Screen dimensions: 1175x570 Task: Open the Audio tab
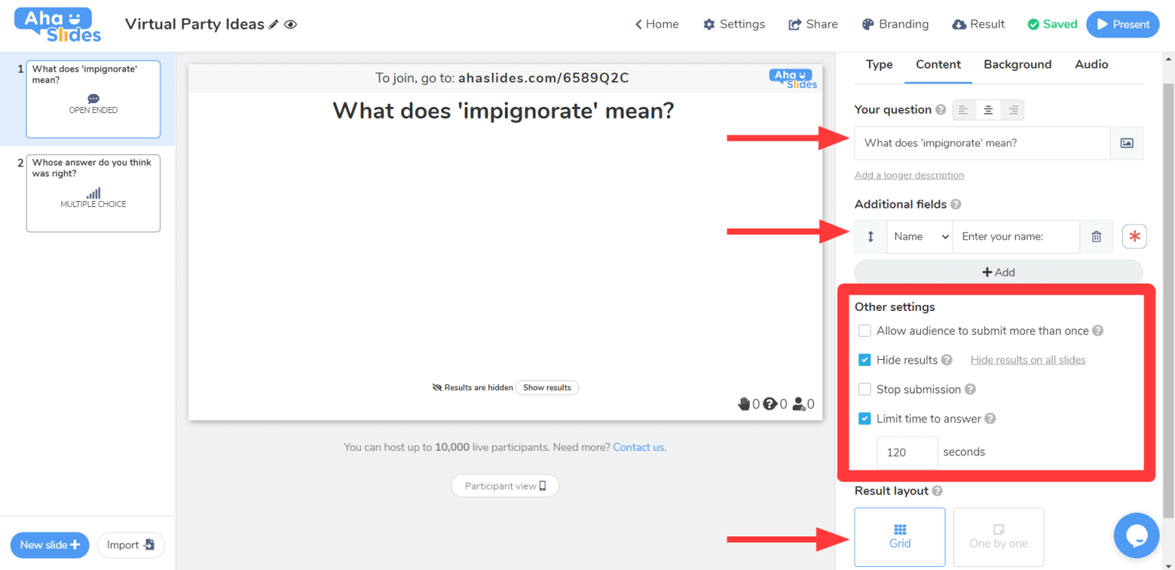click(x=1091, y=65)
